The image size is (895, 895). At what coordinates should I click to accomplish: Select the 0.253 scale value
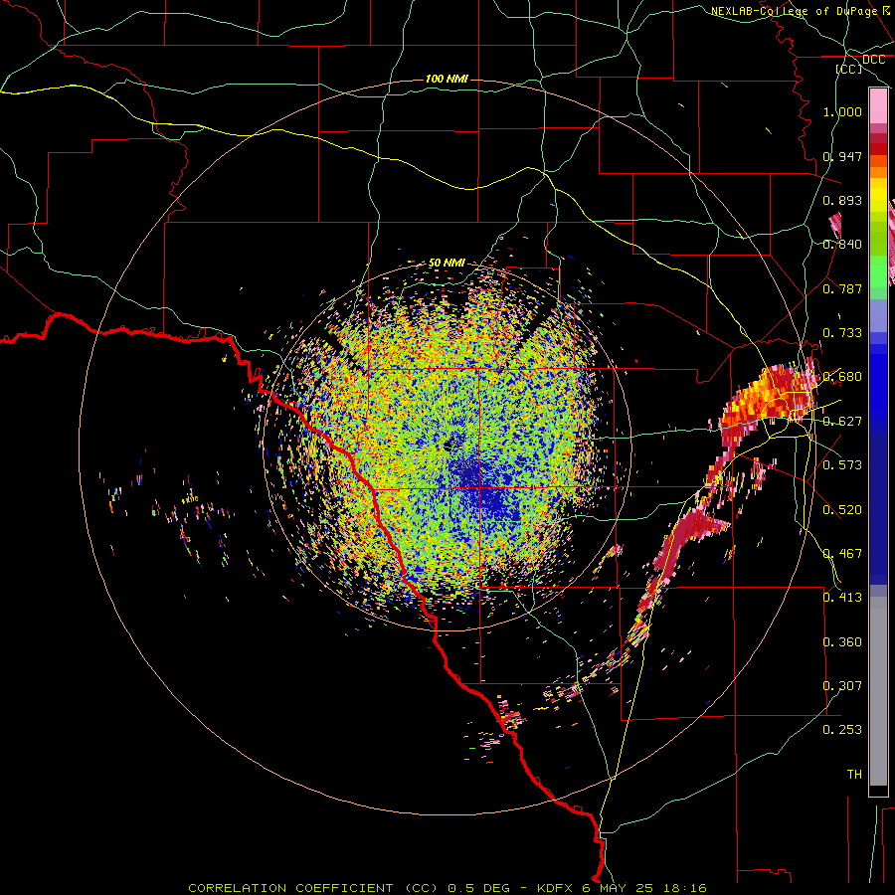point(842,730)
